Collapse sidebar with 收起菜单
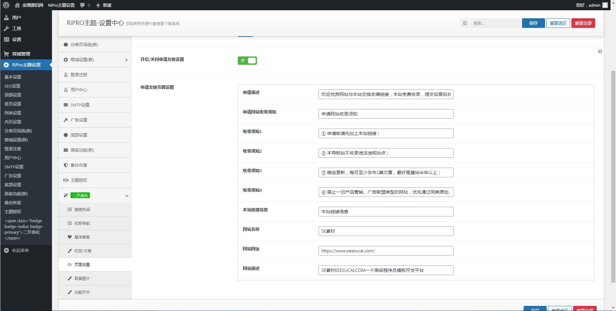Viewport: 616px width, 311px height. pyautogui.click(x=18, y=250)
